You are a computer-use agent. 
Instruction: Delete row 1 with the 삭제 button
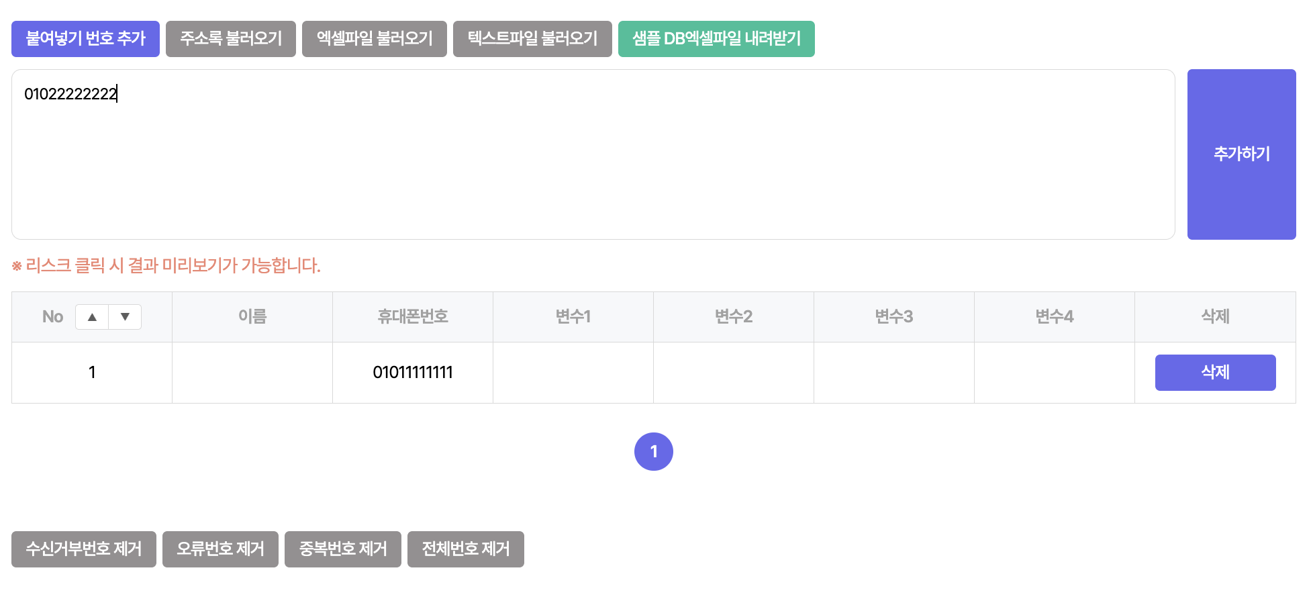click(1214, 373)
